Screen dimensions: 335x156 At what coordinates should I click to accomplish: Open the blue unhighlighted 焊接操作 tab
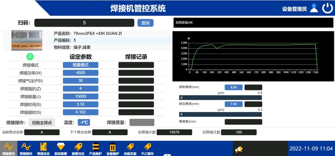[26, 149]
